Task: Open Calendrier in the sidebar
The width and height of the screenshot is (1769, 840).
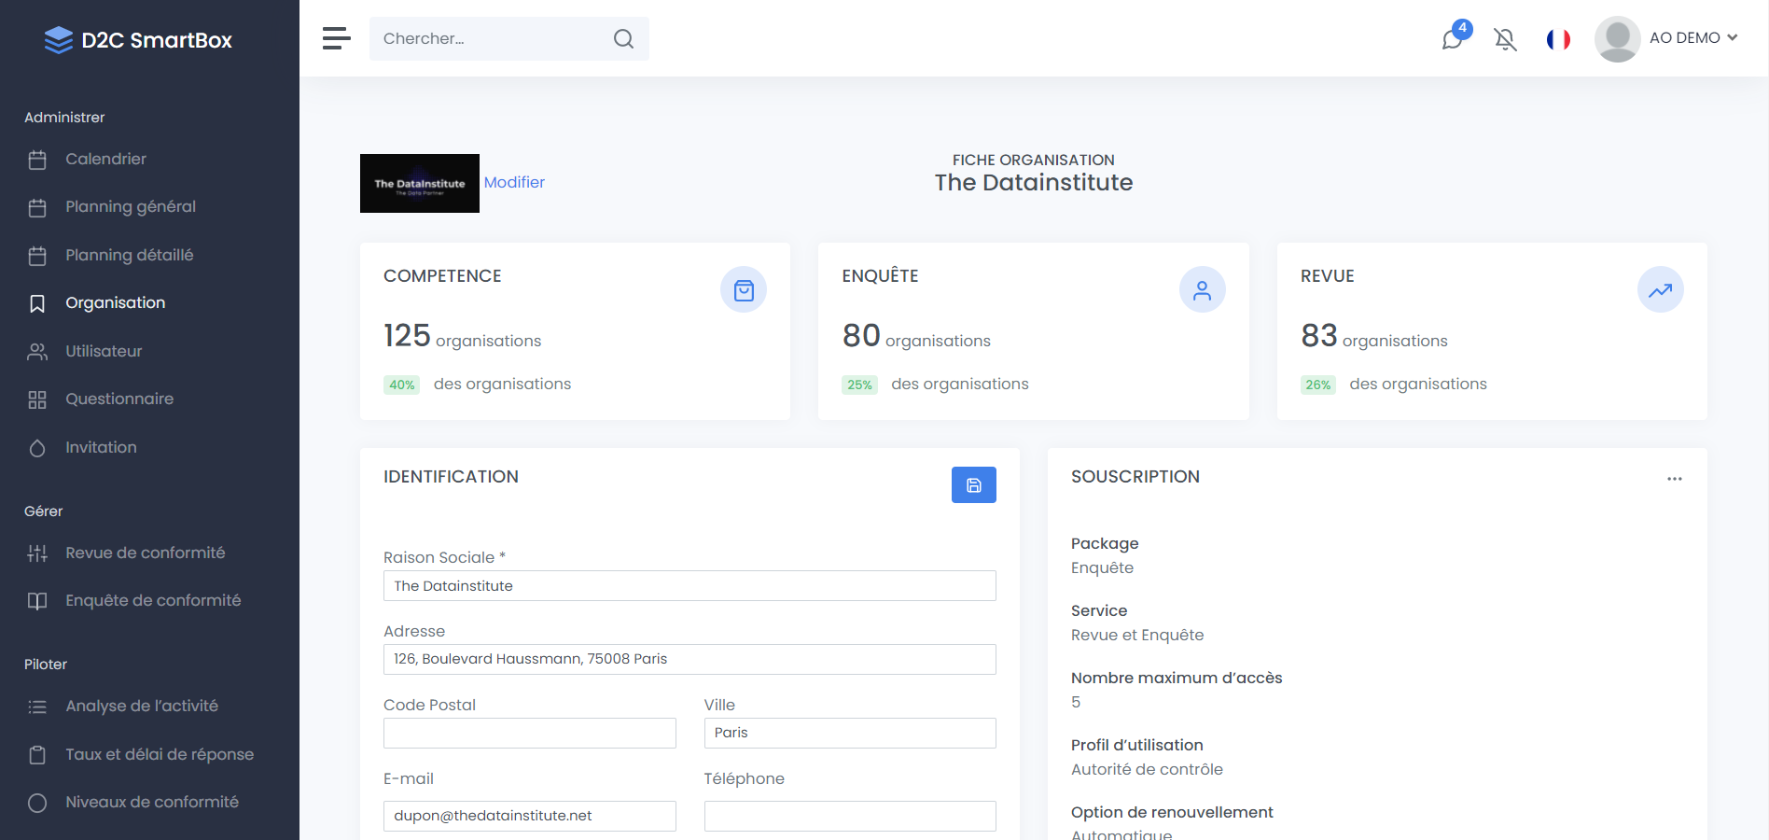Action: pyautogui.click(x=105, y=160)
